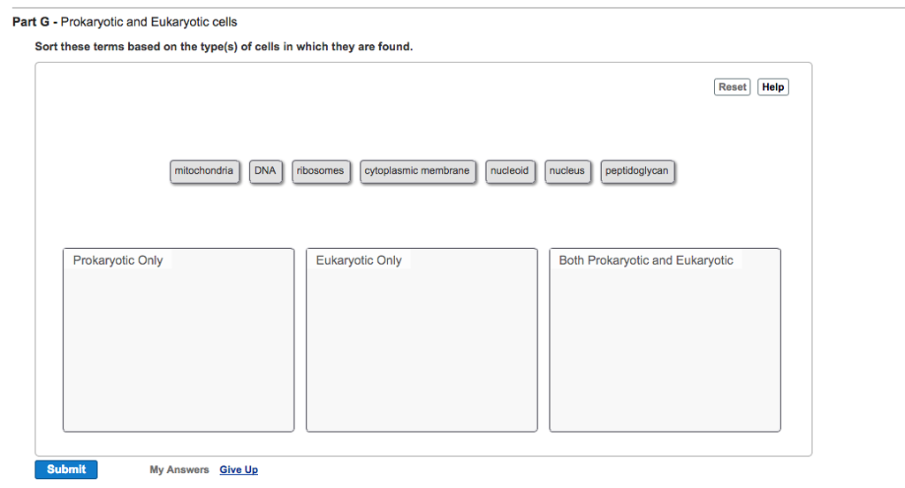Click the 'Prokaryotic Only' bin heading text
Viewport: 905px width, 488px height.
118,261
